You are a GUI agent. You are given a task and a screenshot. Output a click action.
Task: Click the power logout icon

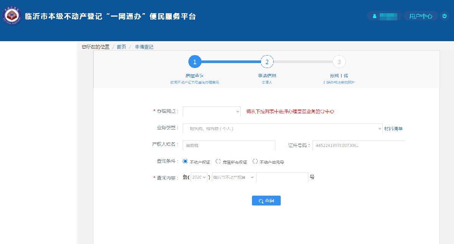(444, 16)
